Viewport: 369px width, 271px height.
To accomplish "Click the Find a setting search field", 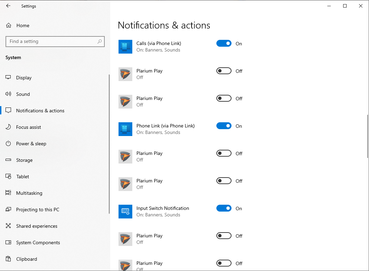I will pos(51,42).
